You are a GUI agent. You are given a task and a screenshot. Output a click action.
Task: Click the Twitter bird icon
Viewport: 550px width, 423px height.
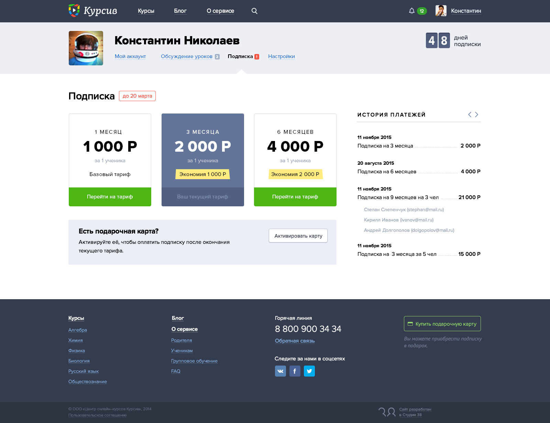pos(309,371)
